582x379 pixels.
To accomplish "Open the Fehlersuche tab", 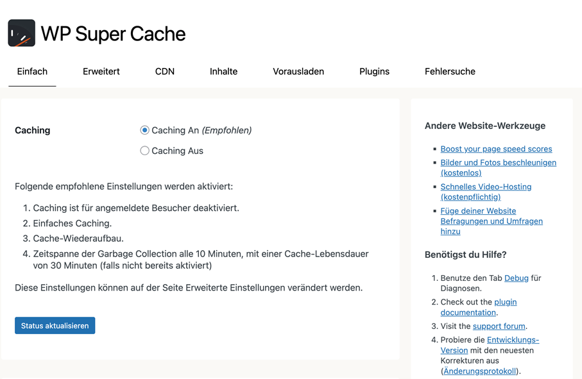I will click(450, 71).
